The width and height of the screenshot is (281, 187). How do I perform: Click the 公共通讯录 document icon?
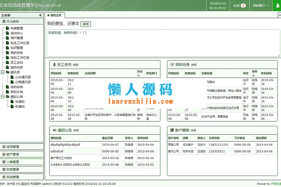[x=12, y=77]
